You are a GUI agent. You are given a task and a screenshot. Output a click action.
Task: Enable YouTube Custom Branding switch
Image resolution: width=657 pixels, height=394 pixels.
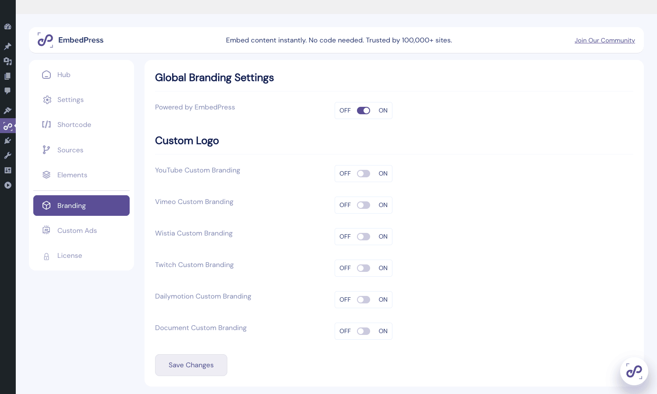pos(364,173)
